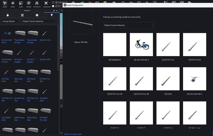Open Toolbox Potato Transit Authority group dropdown

pos(40,21)
